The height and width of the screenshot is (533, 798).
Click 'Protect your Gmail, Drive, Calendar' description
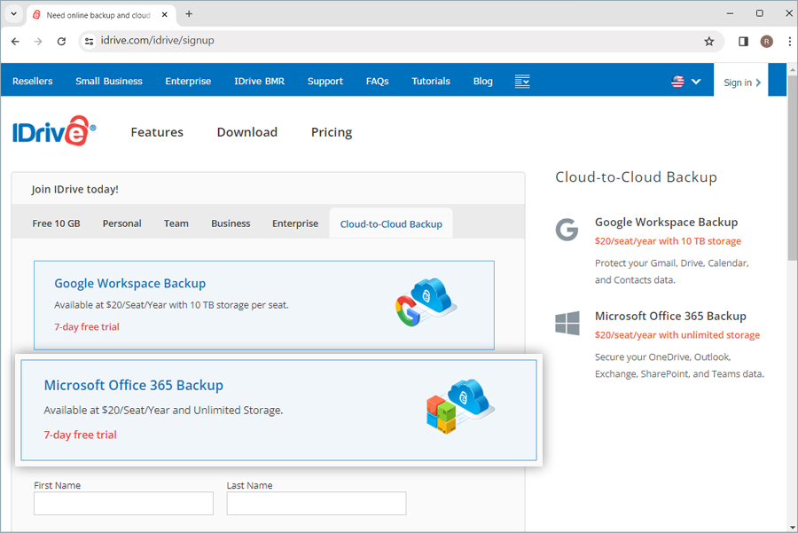tap(672, 271)
